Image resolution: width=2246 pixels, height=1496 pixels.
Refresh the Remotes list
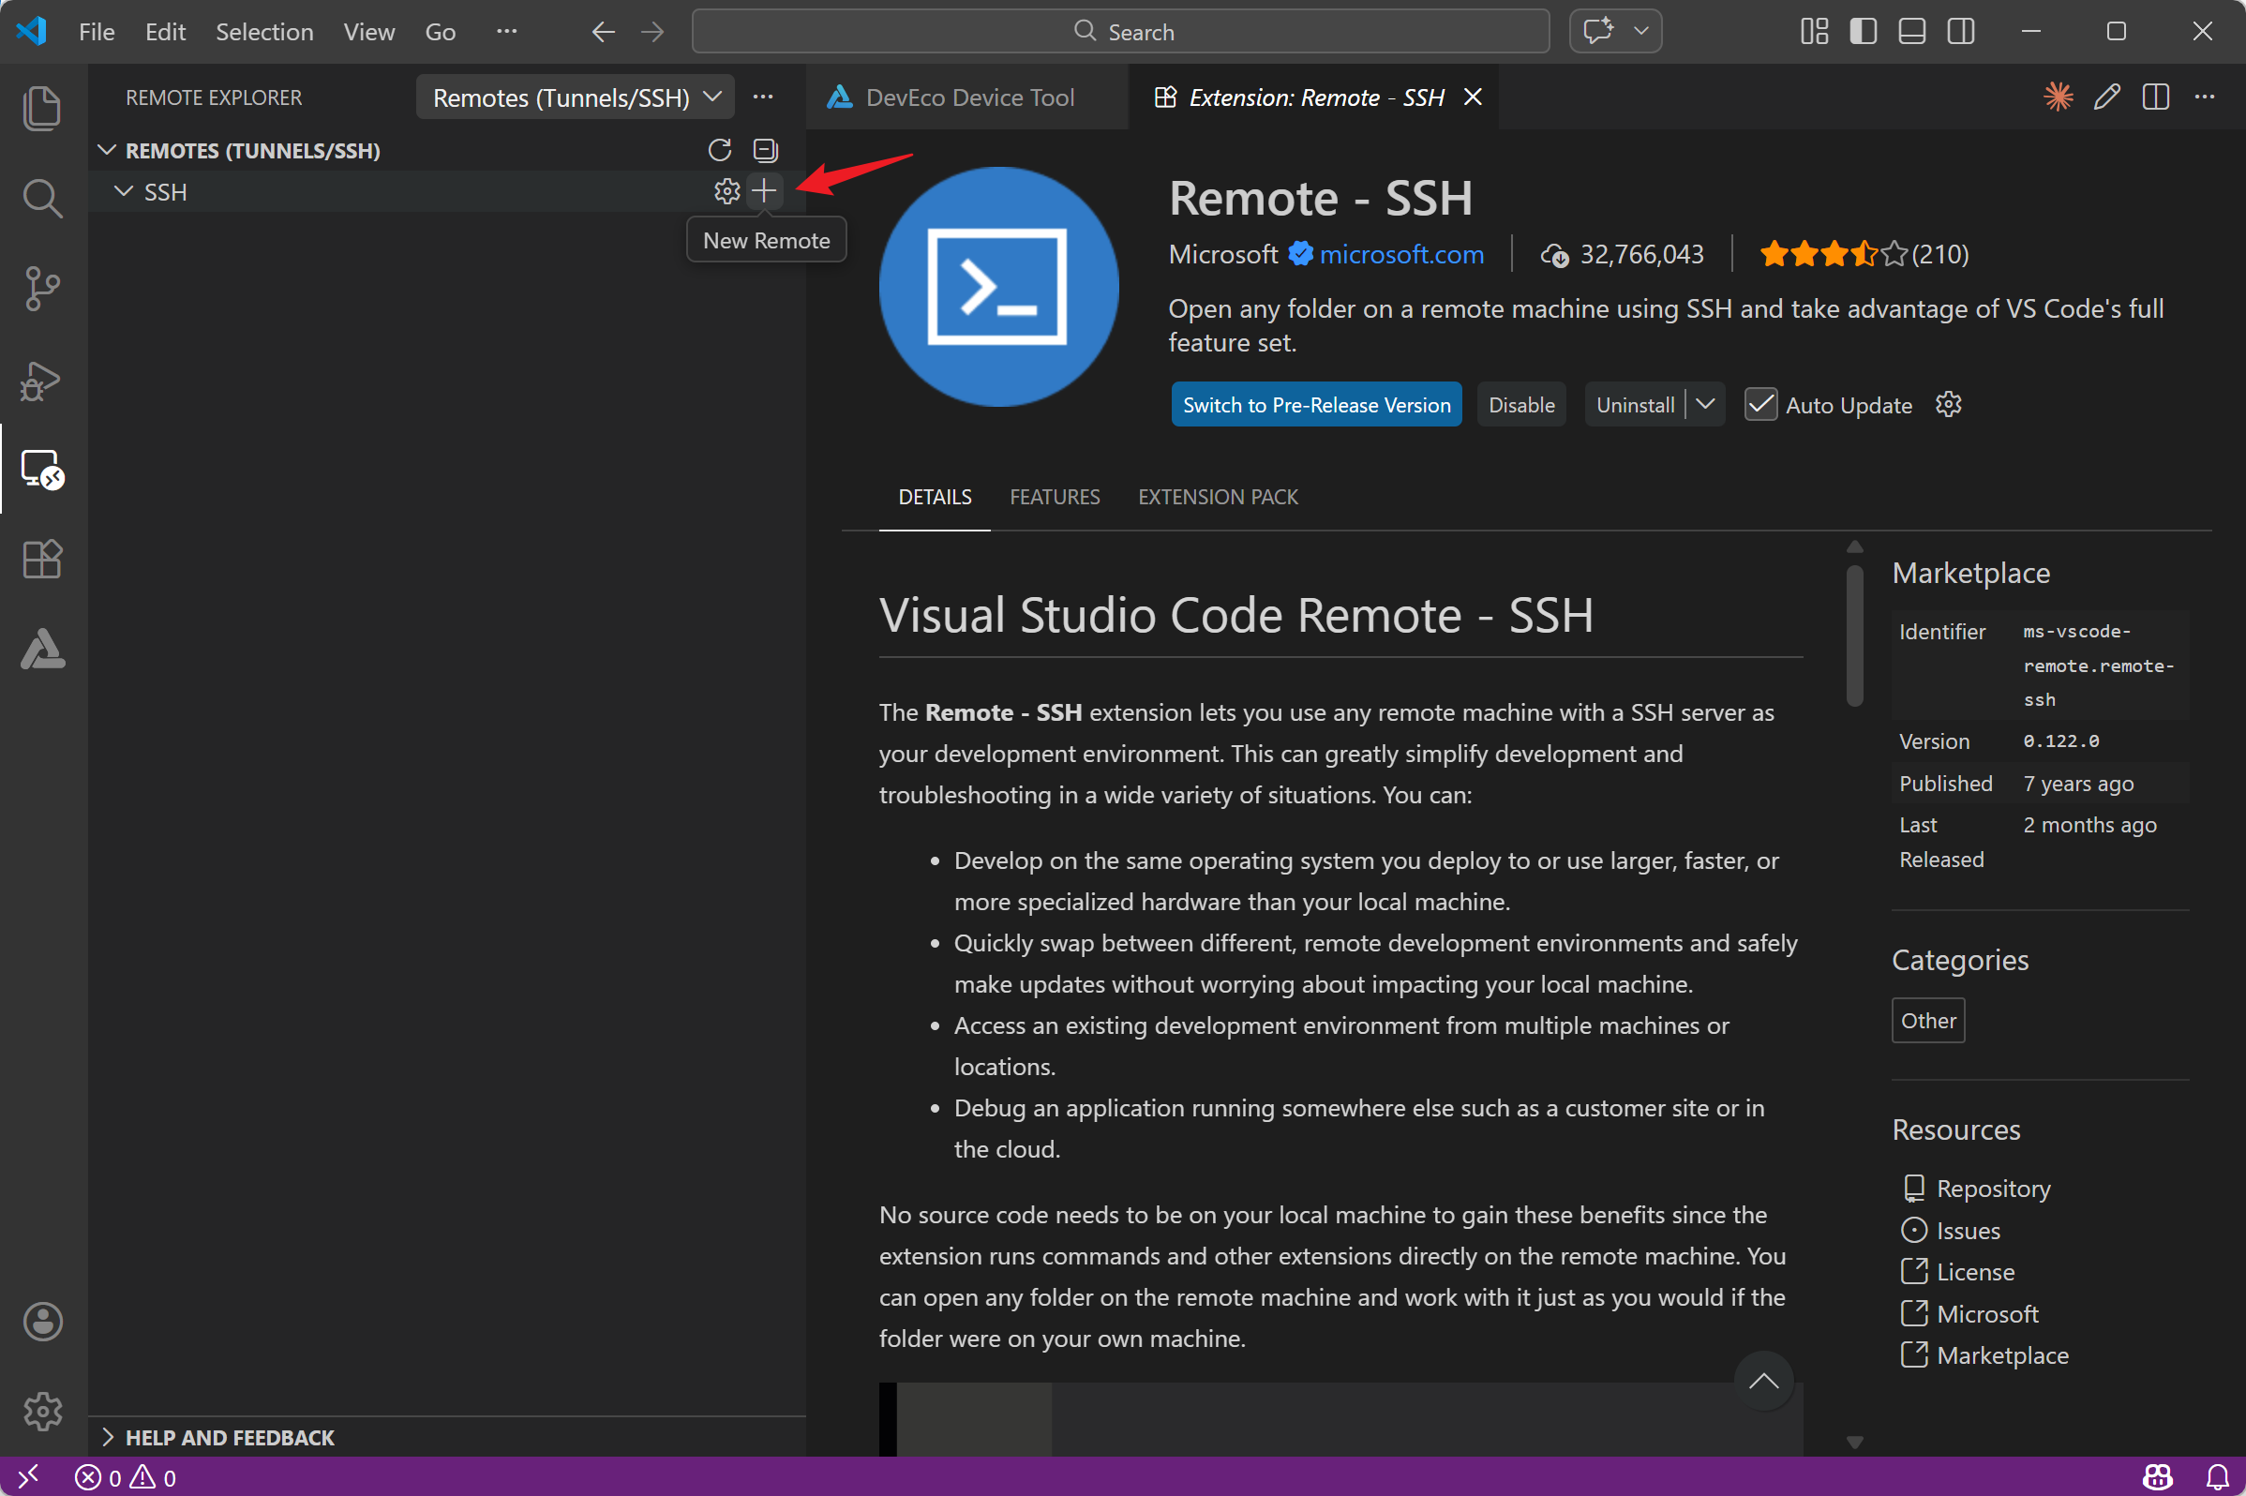[719, 150]
